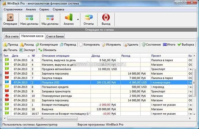Select the Продажа автомобиля row
199x129 pixels.
pos(97,69)
